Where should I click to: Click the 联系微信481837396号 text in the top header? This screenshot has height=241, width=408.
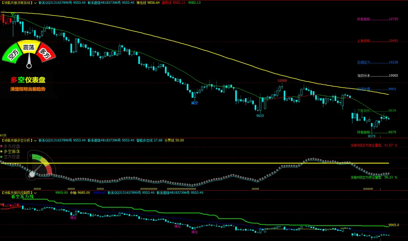[104, 3]
